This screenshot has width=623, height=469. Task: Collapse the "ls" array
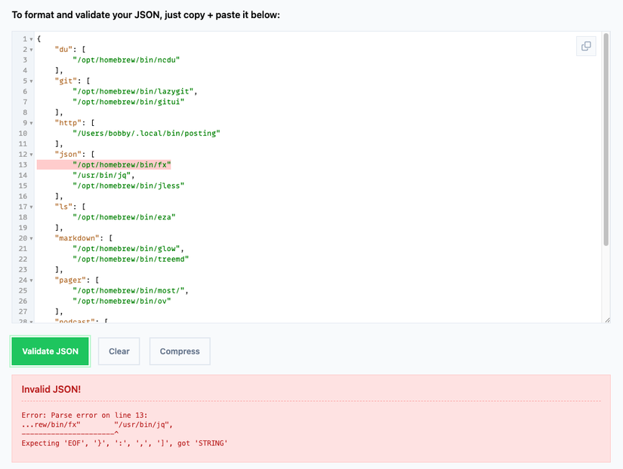pos(30,206)
